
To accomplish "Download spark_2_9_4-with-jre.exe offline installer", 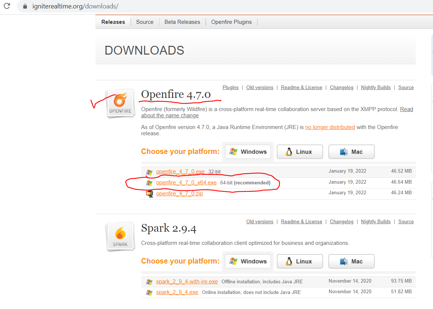I will [x=187, y=282].
